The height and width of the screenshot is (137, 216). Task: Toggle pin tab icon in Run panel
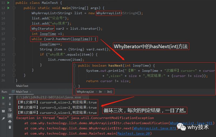pyautogui.click(x=4, y=118)
